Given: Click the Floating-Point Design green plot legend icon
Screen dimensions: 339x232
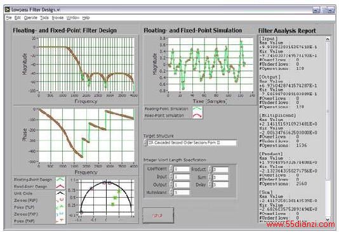Looking at the screenshot, I should [60, 179].
